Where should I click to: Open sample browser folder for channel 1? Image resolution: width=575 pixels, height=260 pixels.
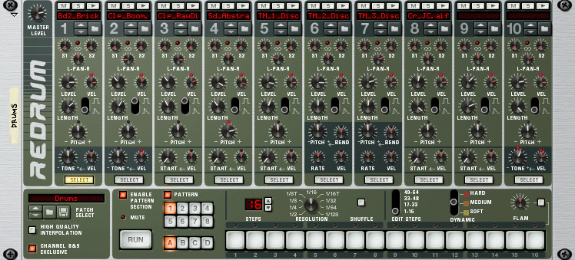[95, 29]
